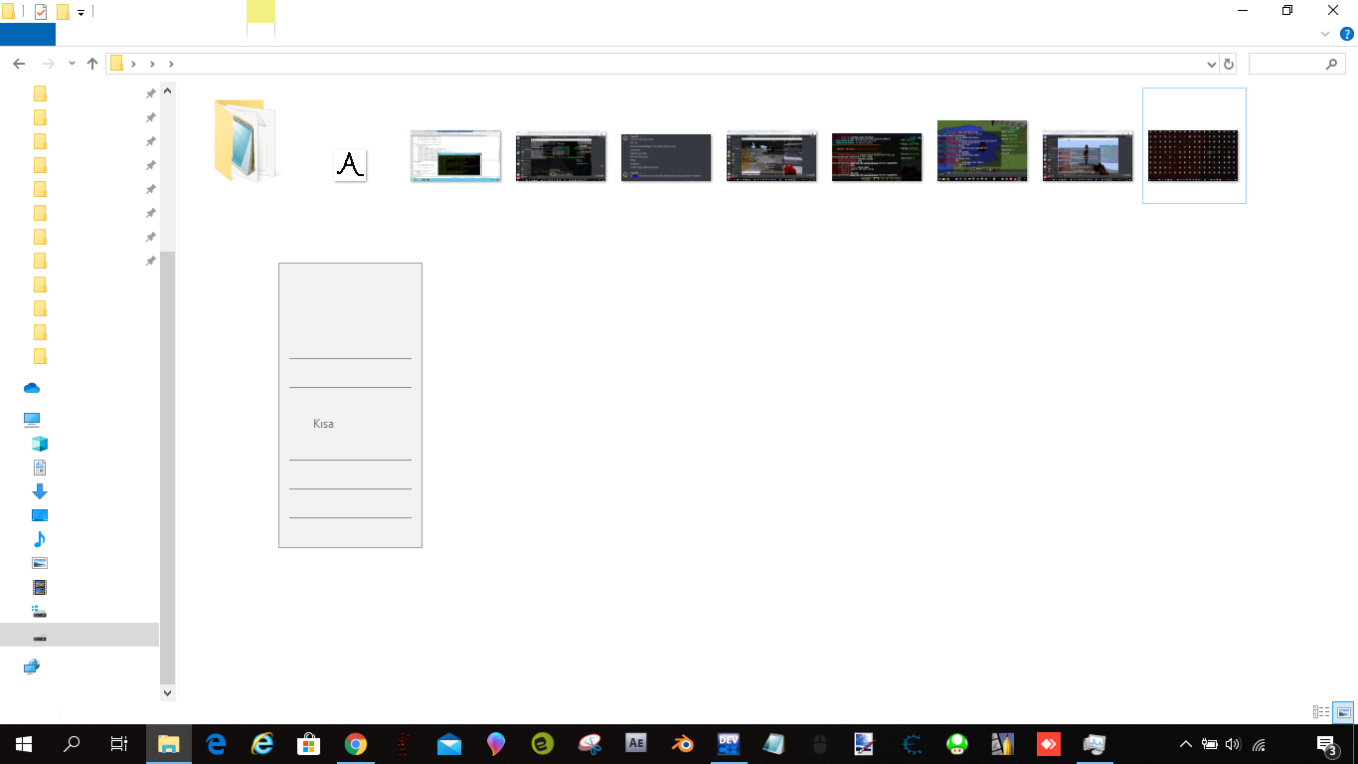This screenshot has height=764, width=1358.
Task: Go back using the Back arrow
Action: pyautogui.click(x=19, y=64)
